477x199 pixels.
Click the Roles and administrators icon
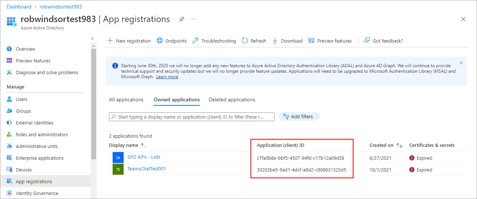click(x=10, y=134)
